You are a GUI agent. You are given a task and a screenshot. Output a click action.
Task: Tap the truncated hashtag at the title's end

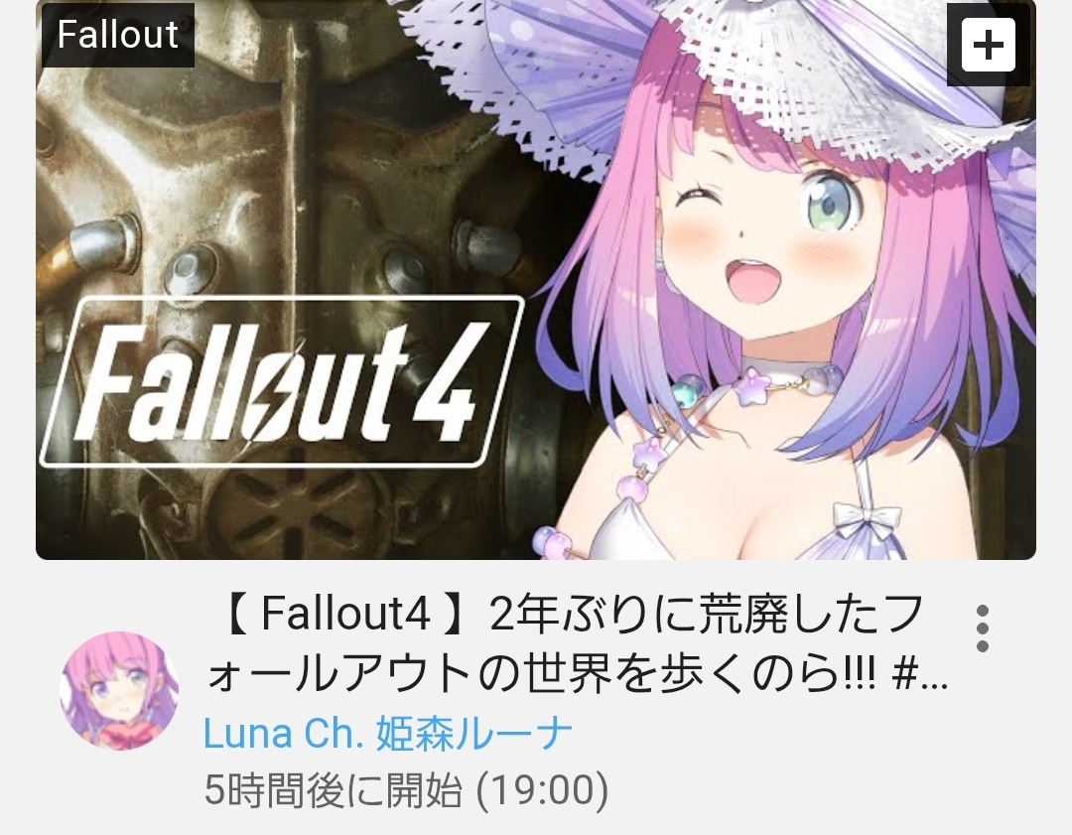[921, 676]
